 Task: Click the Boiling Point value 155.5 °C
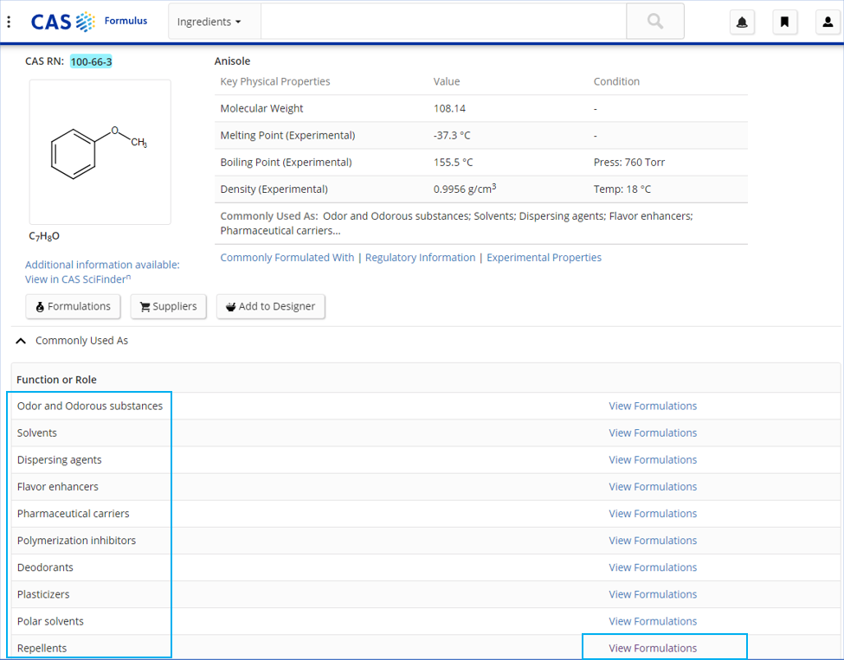click(453, 162)
